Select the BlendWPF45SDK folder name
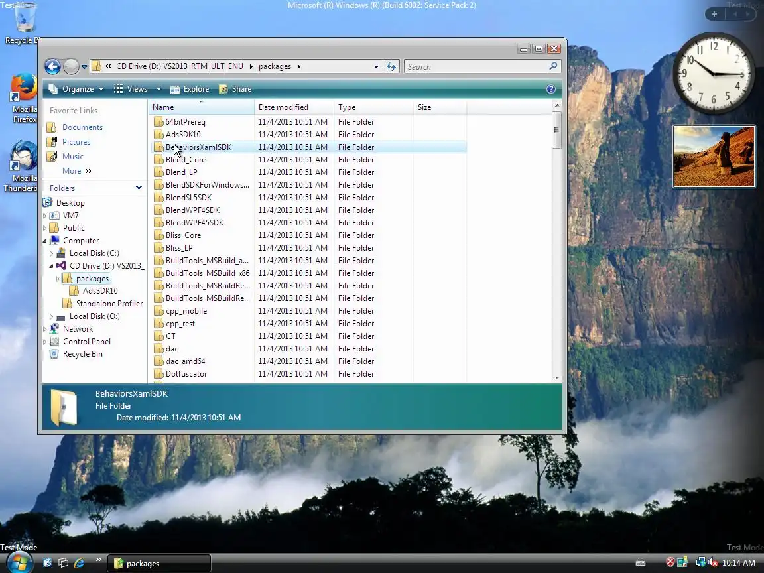 tap(194, 223)
